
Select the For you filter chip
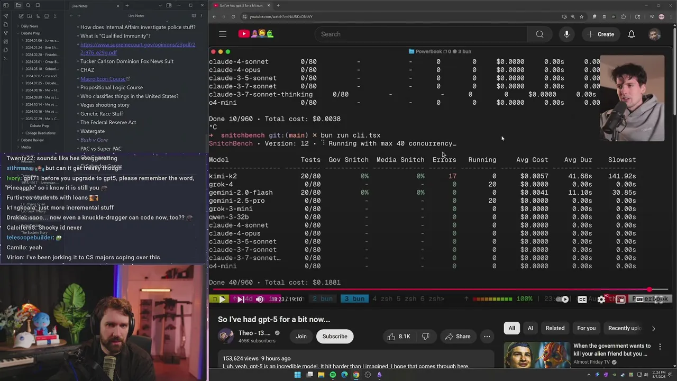(x=586, y=328)
